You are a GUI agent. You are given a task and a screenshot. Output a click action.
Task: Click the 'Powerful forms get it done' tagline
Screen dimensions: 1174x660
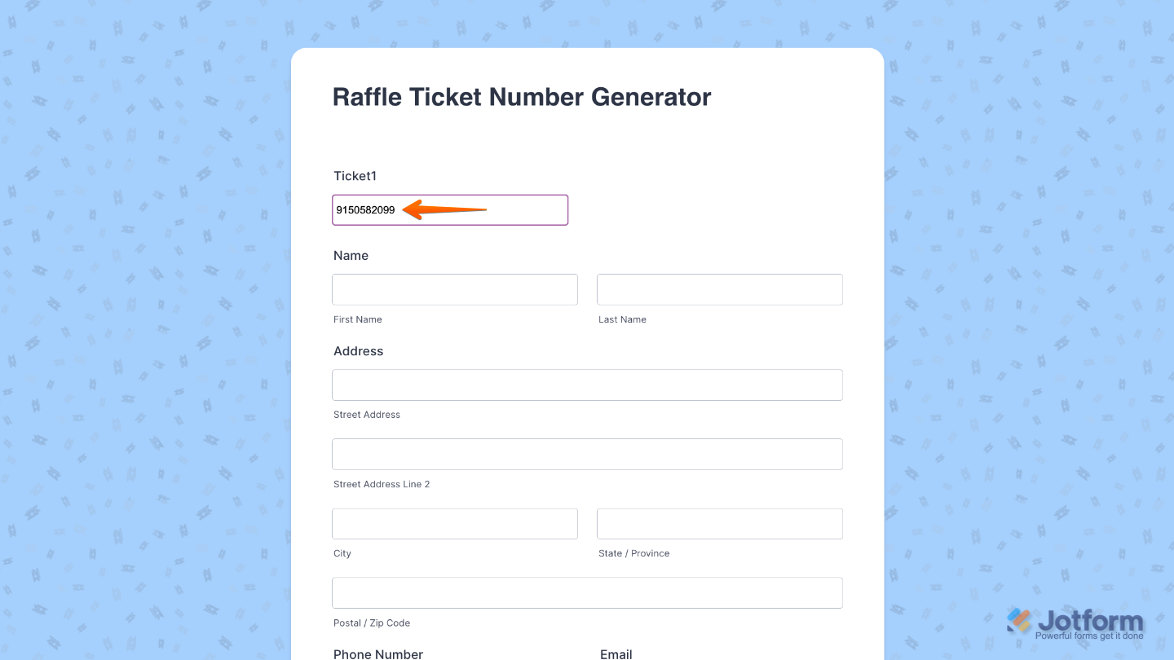(1089, 635)
